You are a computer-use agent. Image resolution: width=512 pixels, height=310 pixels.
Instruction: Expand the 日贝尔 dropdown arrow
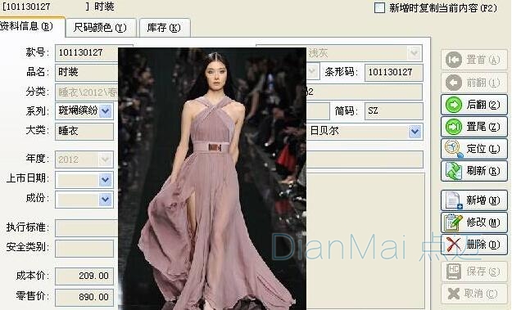coord(415,132)
